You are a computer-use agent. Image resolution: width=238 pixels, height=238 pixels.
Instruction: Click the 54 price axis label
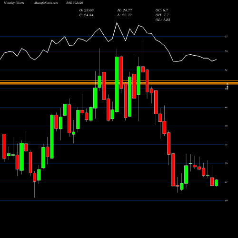coord(226,70)
